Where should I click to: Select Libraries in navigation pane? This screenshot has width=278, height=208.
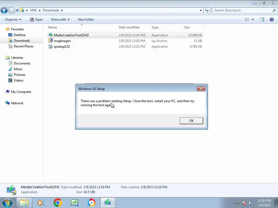[17, 58]
